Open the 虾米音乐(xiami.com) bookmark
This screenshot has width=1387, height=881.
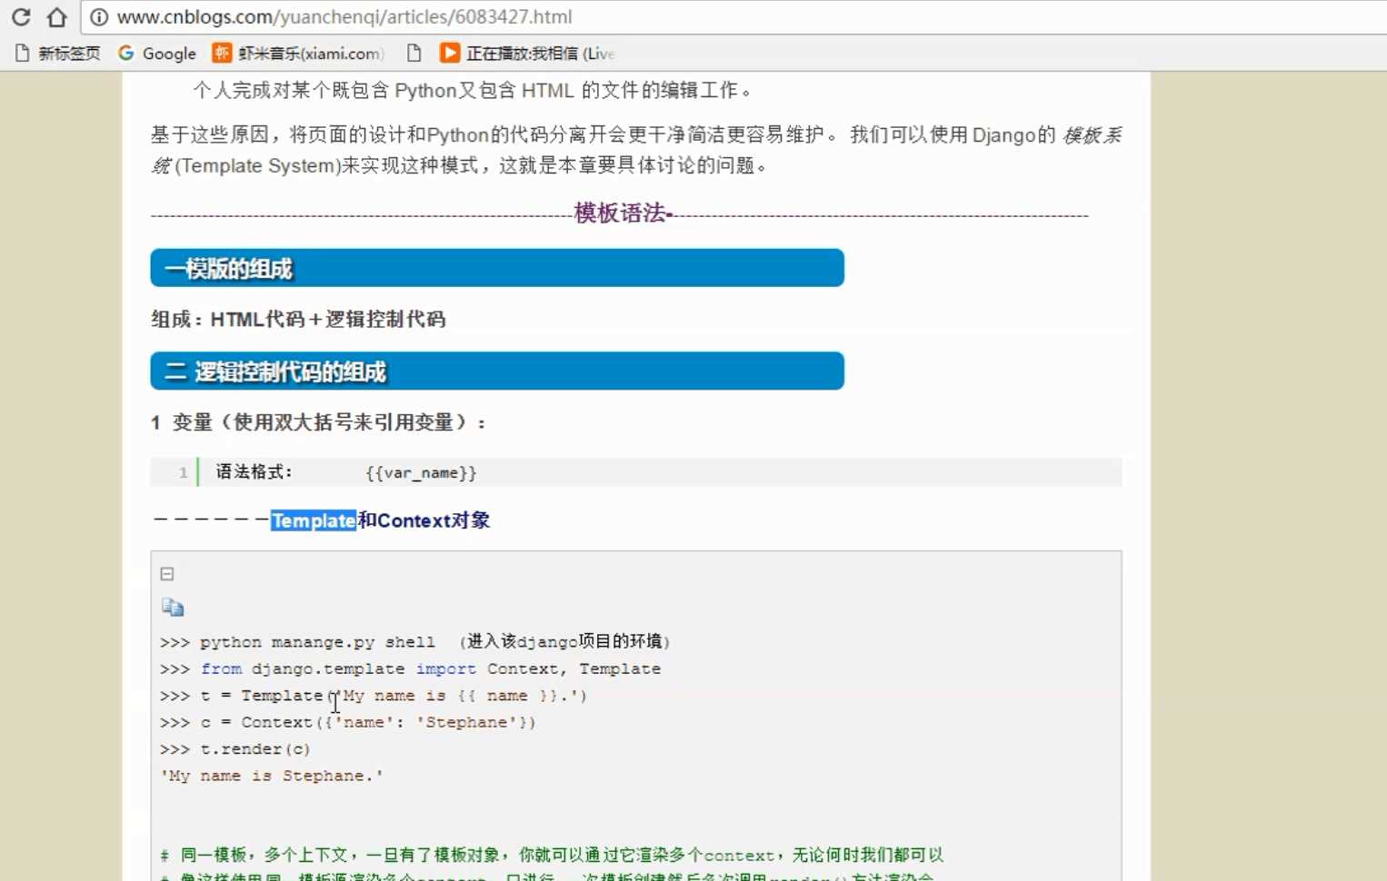coord(298,54)
